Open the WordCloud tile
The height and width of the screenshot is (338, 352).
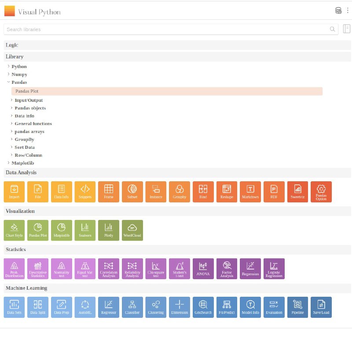[x=132, y=230]
